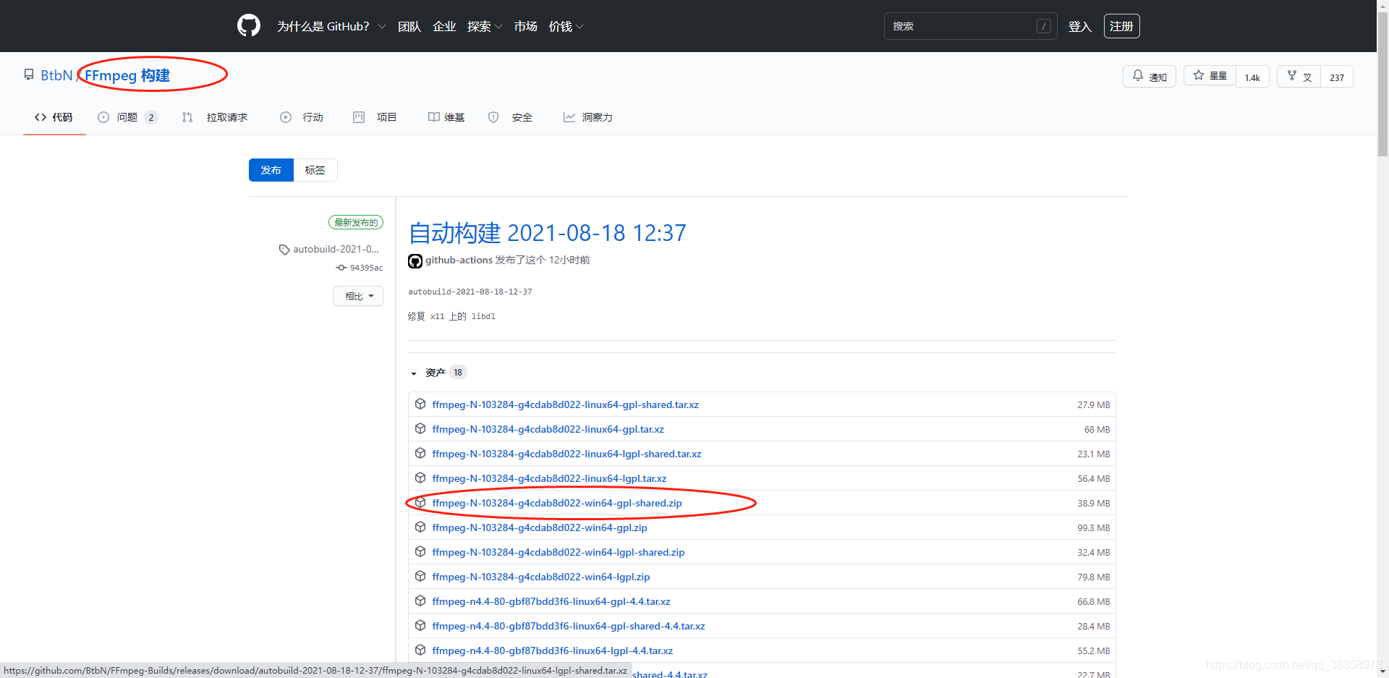Click the 最新发布的 (Latest release) badge
Viewport: 1389px width, 678px height.
[356, 222]
